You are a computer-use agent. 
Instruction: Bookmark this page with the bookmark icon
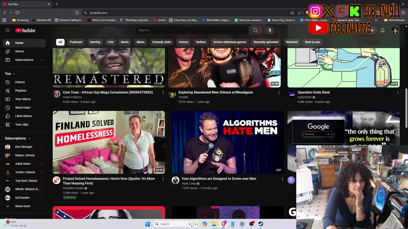tap(77, 13)
